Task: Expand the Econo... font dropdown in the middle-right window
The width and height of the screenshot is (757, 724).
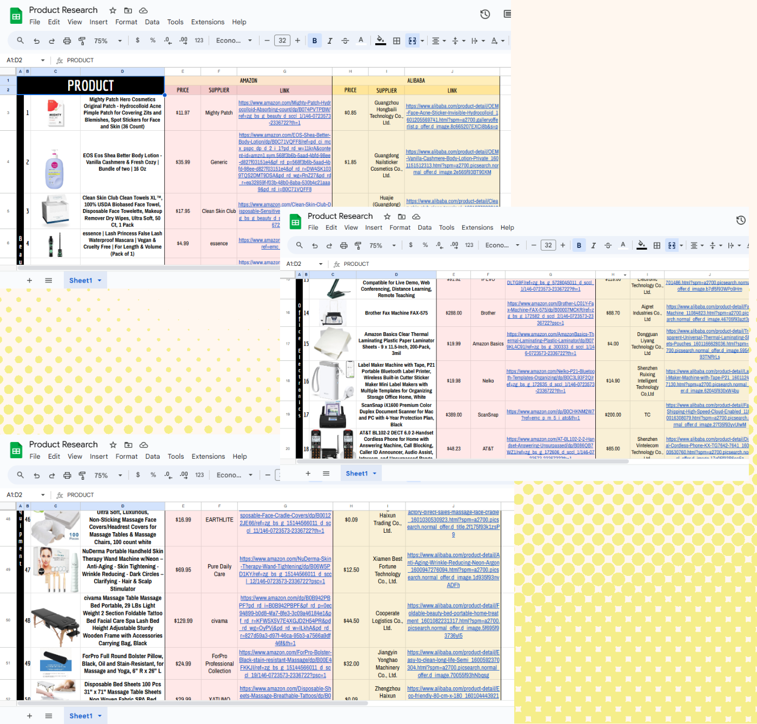Action: coord(502,245)
